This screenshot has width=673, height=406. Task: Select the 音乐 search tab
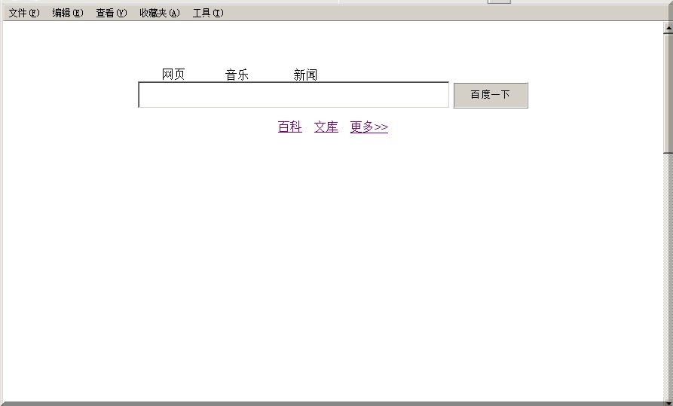(237, 75)
